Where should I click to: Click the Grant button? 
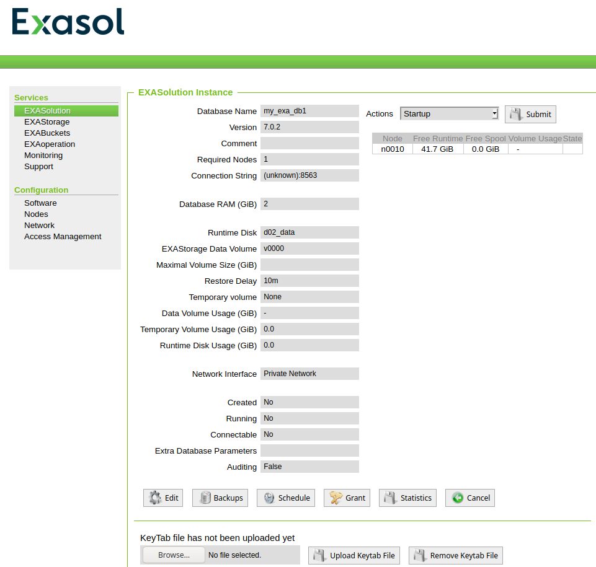click(347, 498)
